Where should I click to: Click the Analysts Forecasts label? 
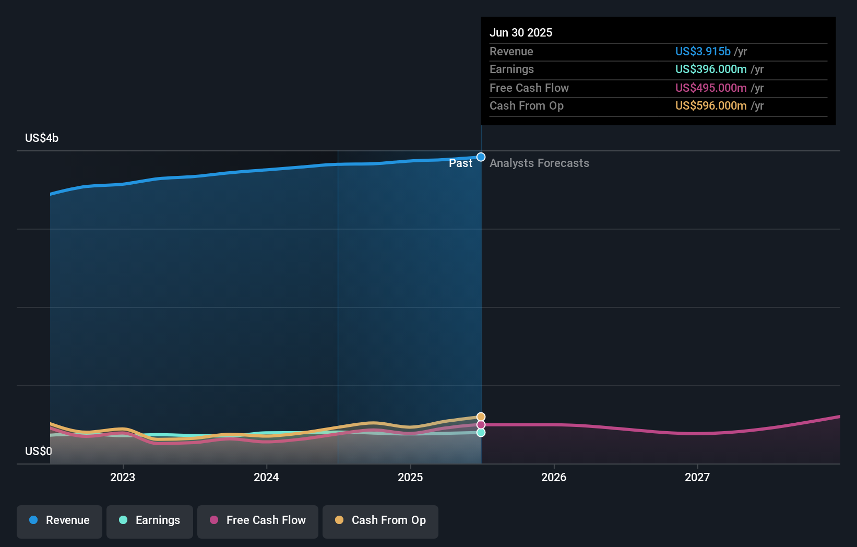tap(539, 163)
